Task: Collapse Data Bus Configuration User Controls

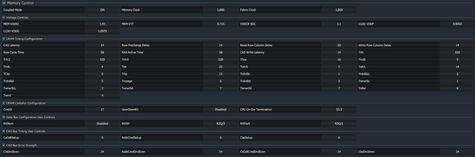Action: point(4,117)
